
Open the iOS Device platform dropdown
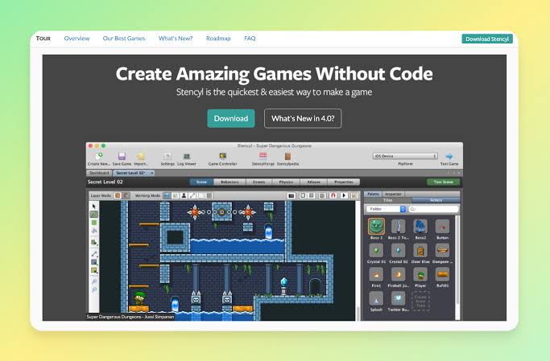click(405, 156)
